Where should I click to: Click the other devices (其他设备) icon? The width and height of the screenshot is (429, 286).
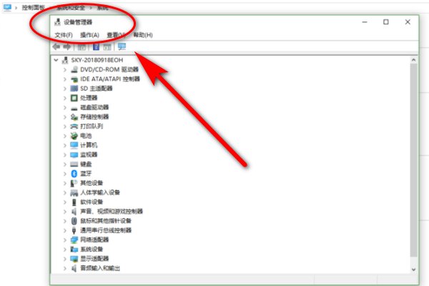pos(74,183)
